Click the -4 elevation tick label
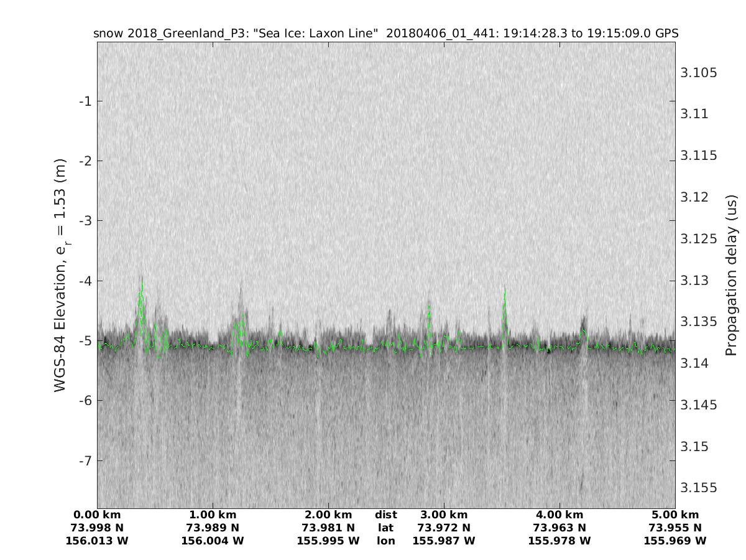 pyautogui.click(x=85, y=281)
